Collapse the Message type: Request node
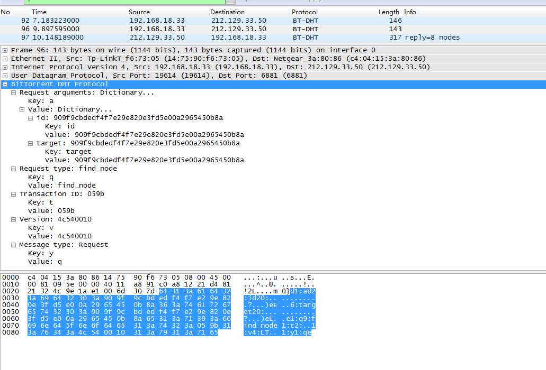Viewport: 546px width, 370px height. (13, 245)
